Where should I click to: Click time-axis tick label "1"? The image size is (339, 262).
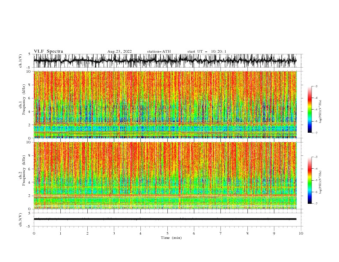[x=60, y=233]
